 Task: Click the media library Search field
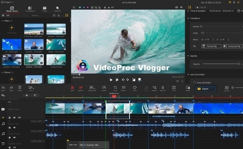click(x=41, y=15)
